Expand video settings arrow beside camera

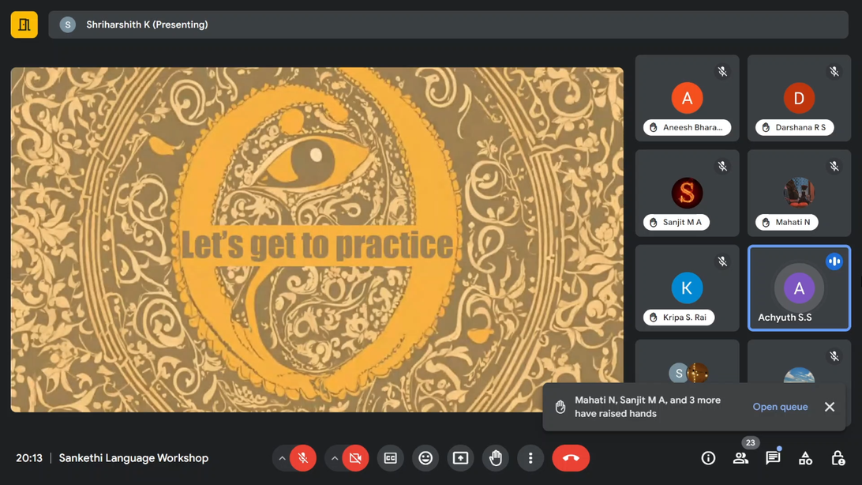point(335,458)
